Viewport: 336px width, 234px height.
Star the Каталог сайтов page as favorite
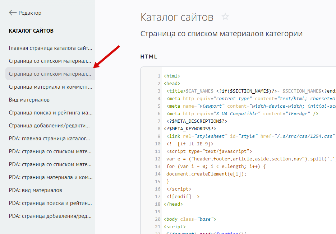pyautogui.click(x=225, y=17)
